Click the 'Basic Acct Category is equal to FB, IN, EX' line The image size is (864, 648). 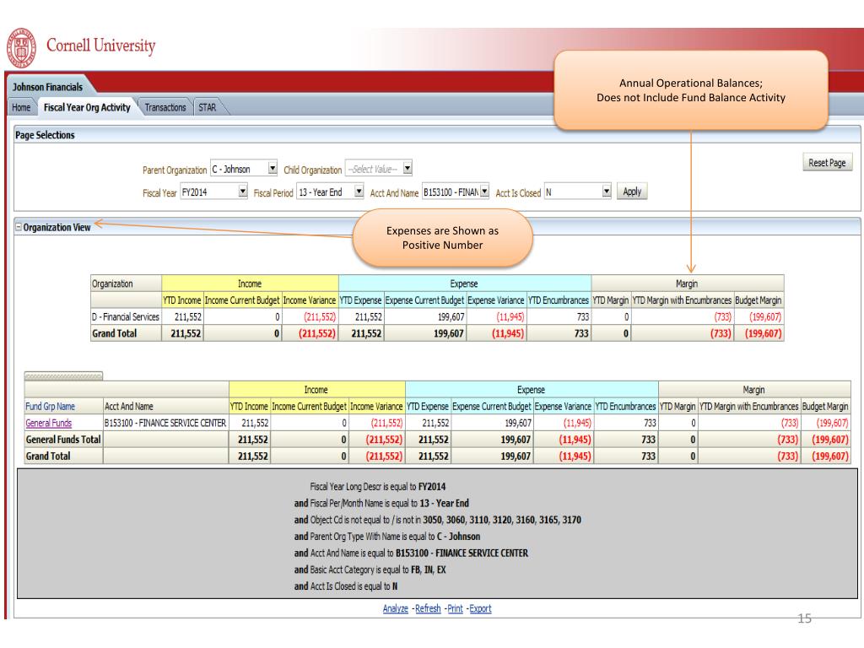tap(370, 570)
